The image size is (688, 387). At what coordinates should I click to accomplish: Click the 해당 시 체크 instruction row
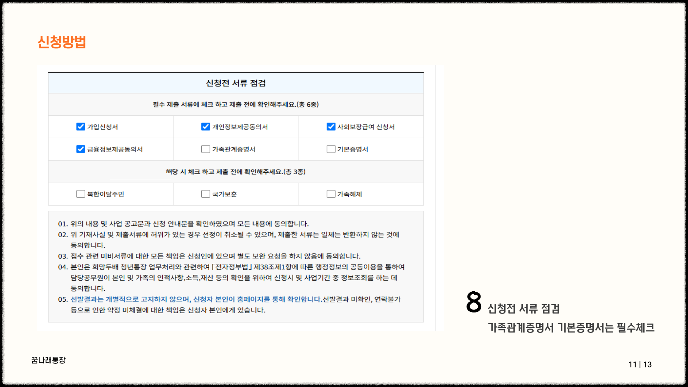click(236, 172)
